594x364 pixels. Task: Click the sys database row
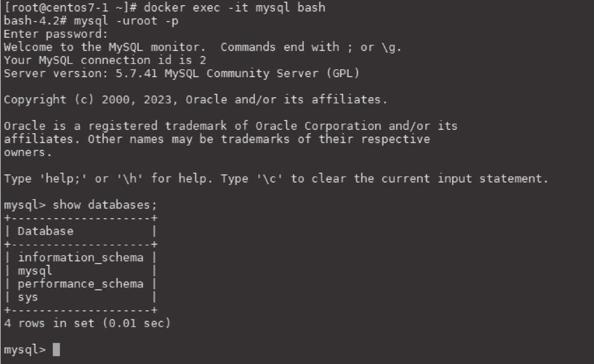coord(28,297)
